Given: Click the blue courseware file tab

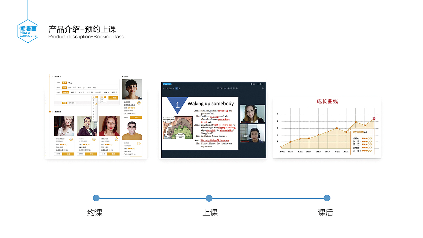Looking at the screenshot, I should coord(167,84).
